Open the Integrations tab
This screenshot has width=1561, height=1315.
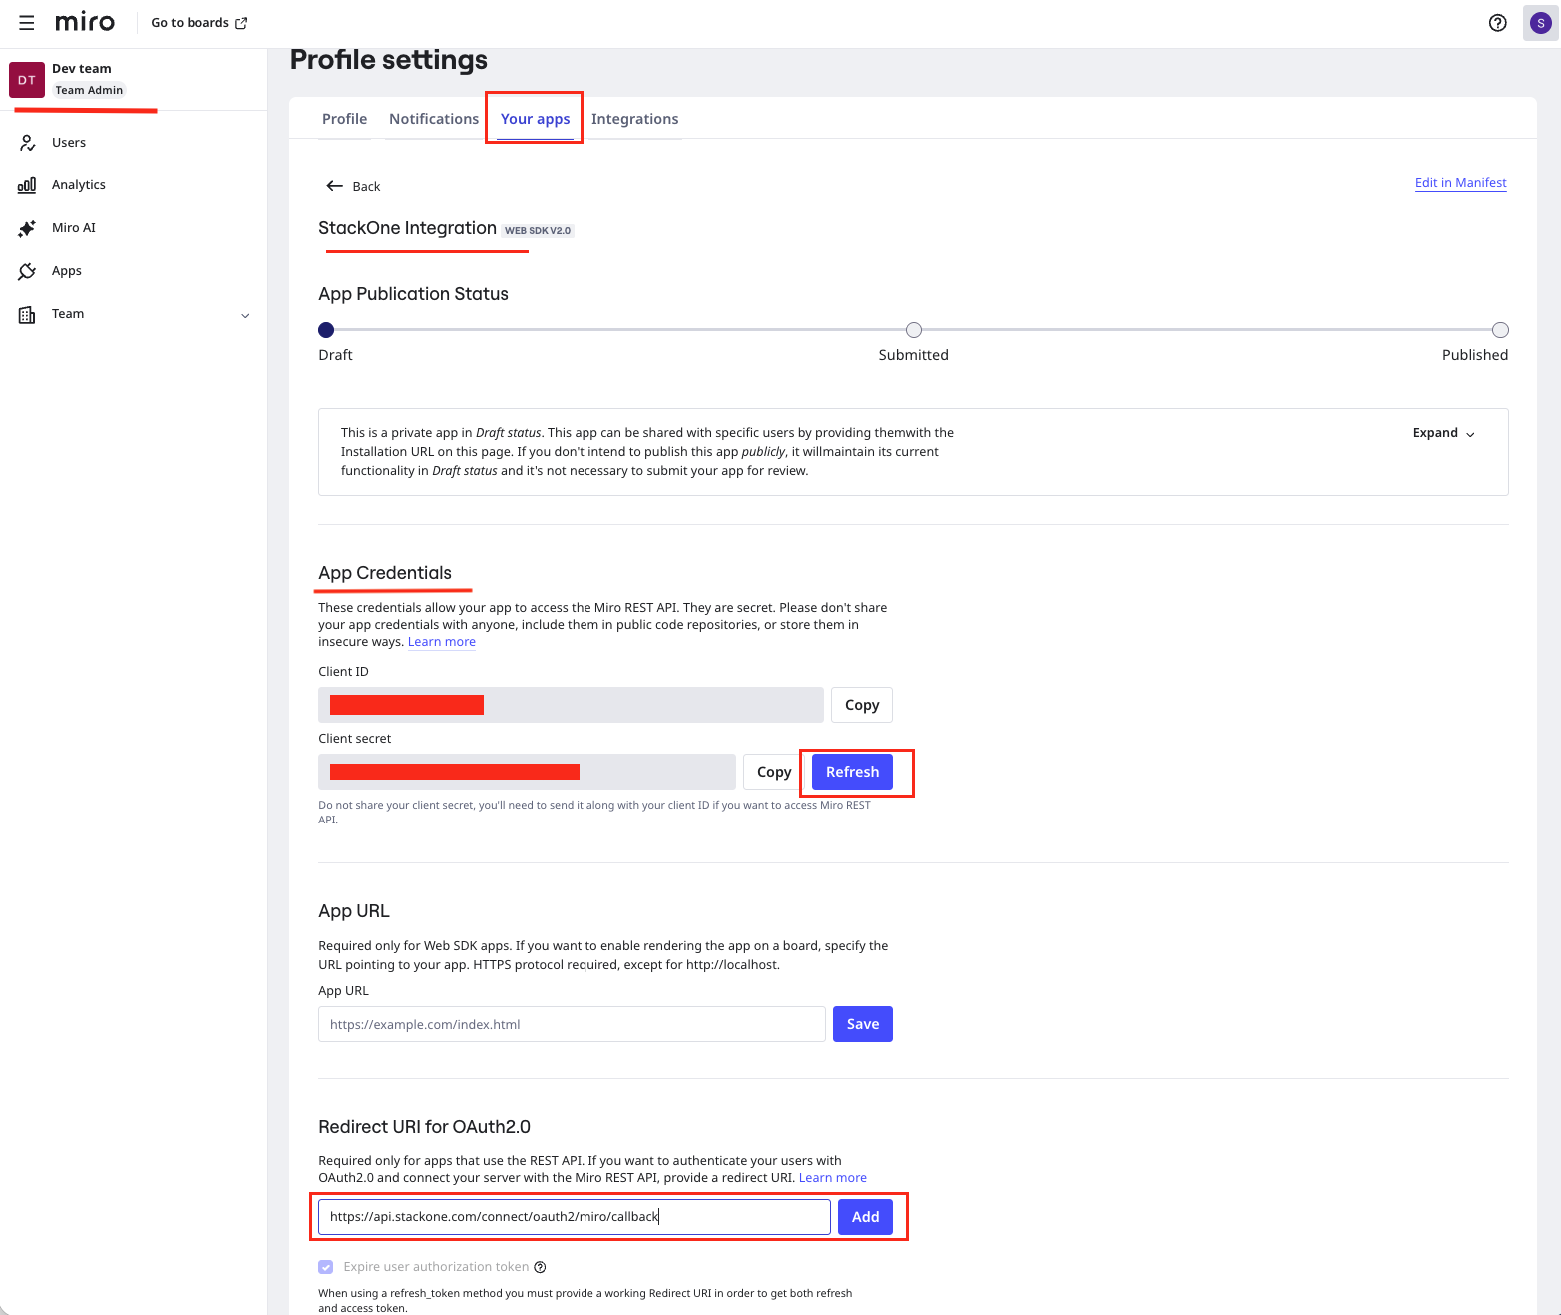pyautogui.click(x=634, y=119)
